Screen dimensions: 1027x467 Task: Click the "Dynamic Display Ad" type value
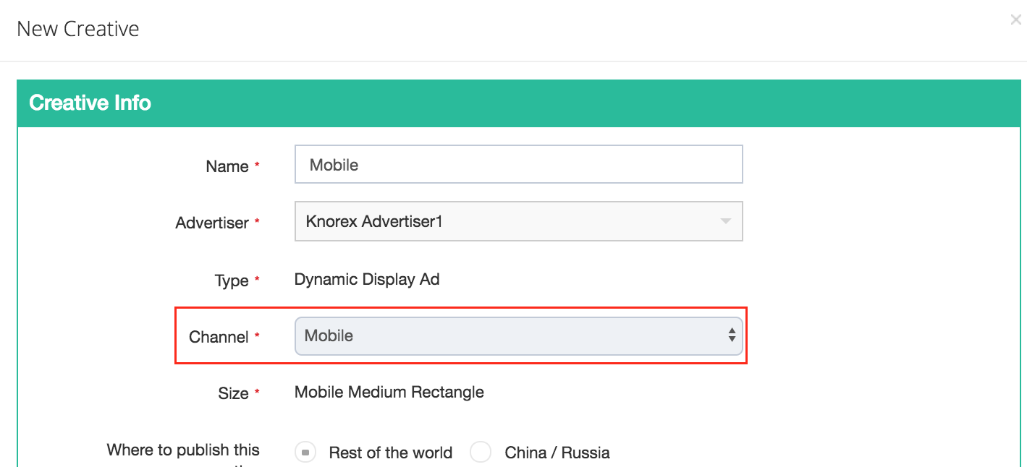tap(367, 279)
